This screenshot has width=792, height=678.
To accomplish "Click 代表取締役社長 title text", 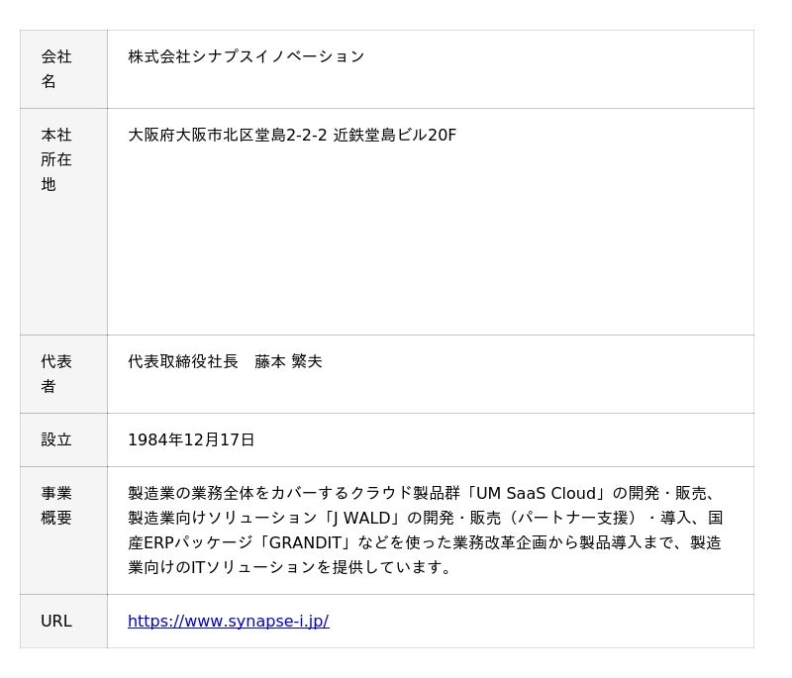I will (183, 362).
